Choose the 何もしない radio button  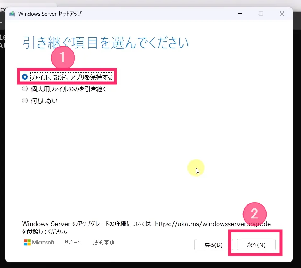(25, 101)
